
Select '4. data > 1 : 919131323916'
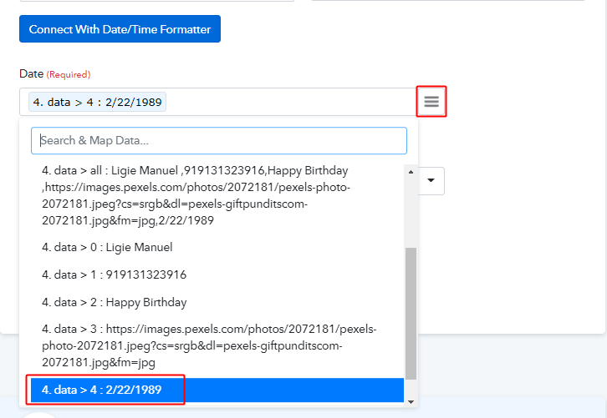pyautogui.click(x=217, y=274)
